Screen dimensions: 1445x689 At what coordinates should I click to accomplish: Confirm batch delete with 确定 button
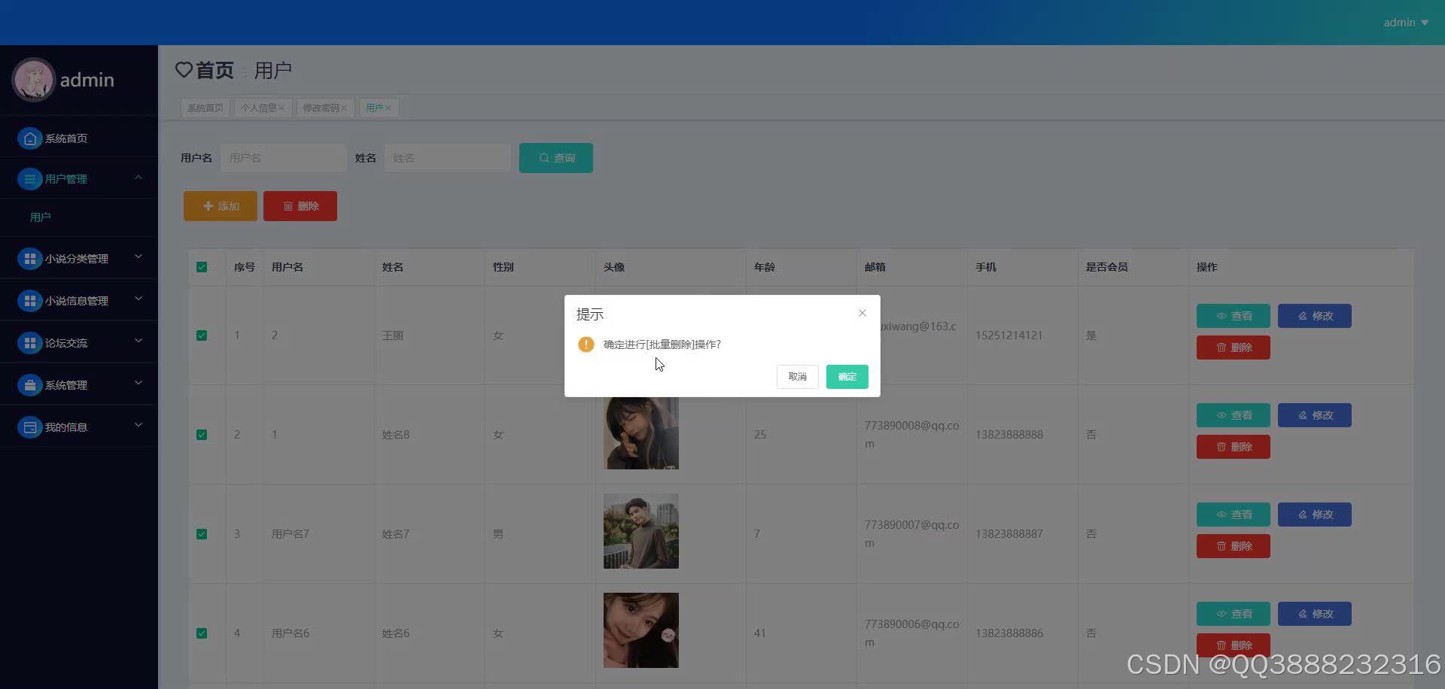847,377
